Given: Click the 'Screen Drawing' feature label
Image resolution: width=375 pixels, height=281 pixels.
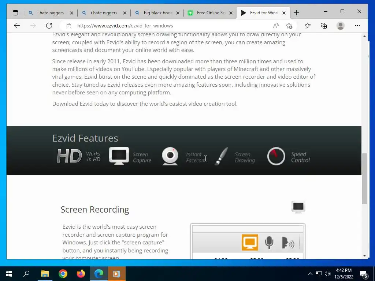Looking at the screenshot, I should [245, 157].
